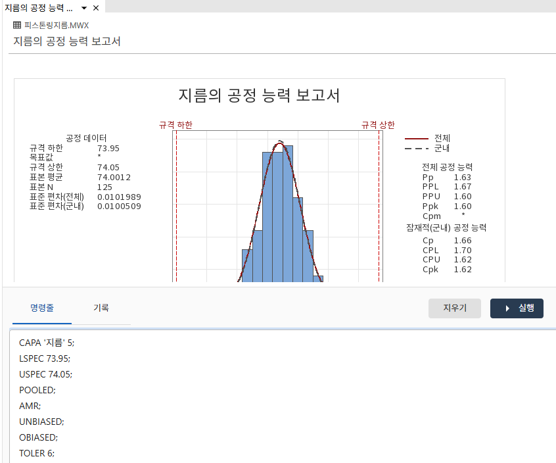Viewport: 556px width, 463px height.
Task: Clear the command area with 지우기 button
Action: (x=455, y=308)
